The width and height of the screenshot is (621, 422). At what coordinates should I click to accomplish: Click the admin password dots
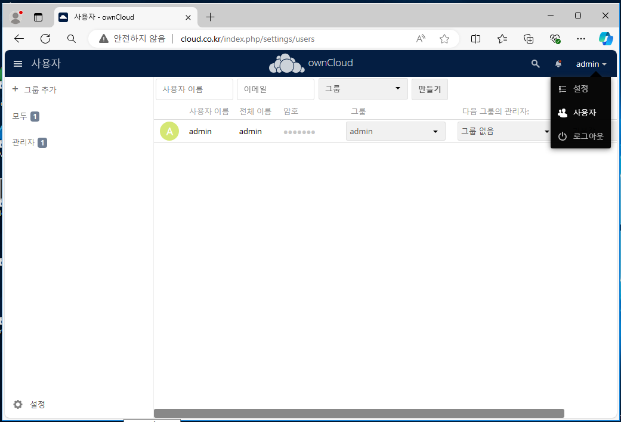[299, 132]
